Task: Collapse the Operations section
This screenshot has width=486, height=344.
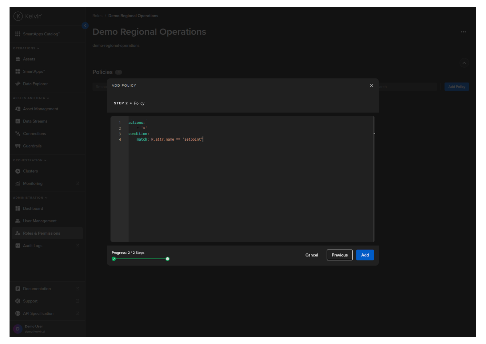Action: 38,48
